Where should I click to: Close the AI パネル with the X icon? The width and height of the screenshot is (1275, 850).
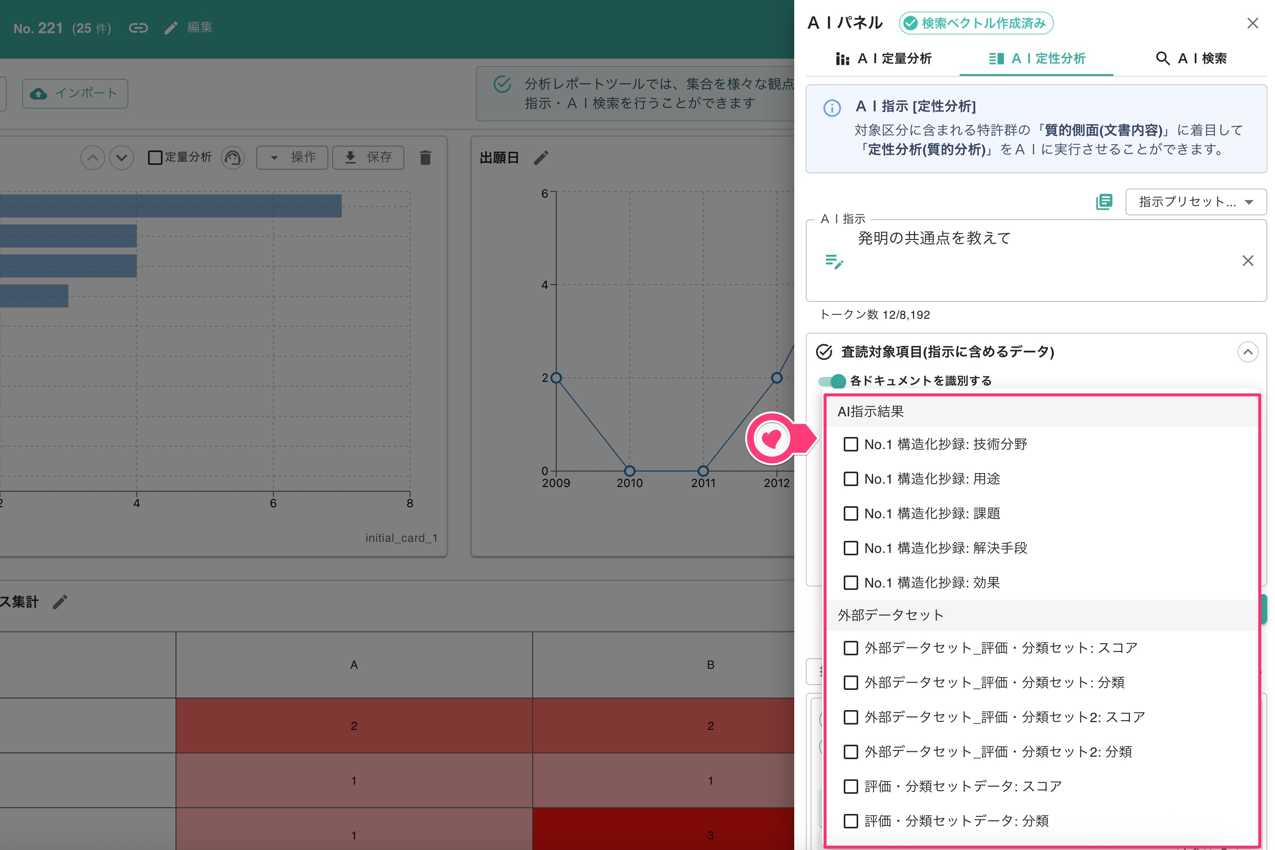tap(1253, 23)
